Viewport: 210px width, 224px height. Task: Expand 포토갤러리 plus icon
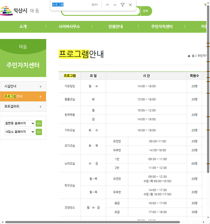(x=41, y=107)
